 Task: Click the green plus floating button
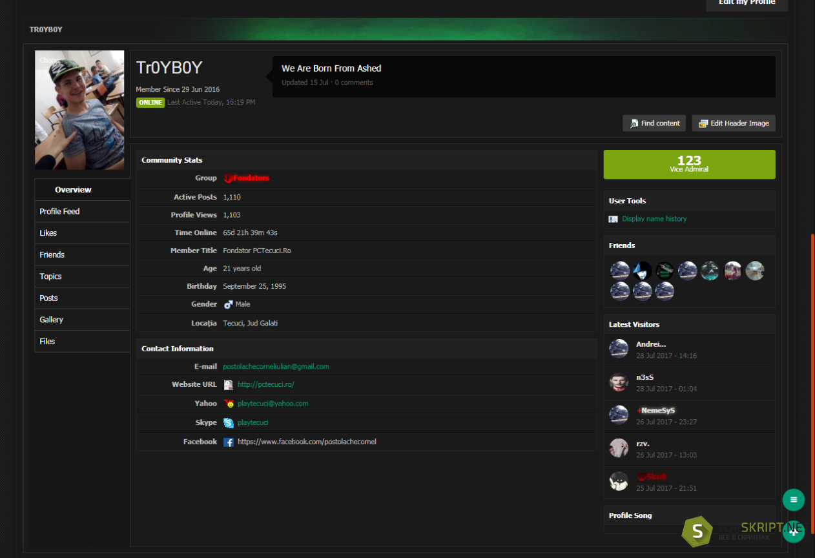click(x=794, y=532)
